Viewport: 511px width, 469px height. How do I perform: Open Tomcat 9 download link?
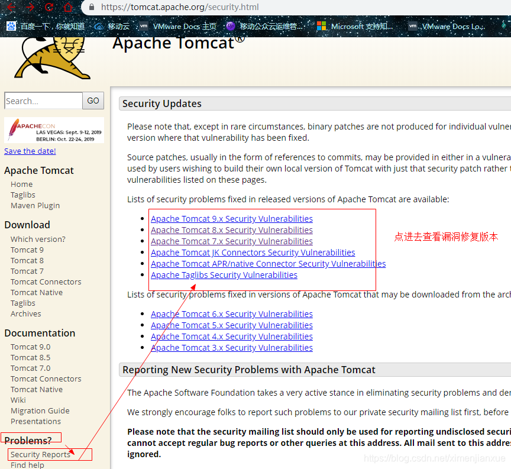coord(27,250)
